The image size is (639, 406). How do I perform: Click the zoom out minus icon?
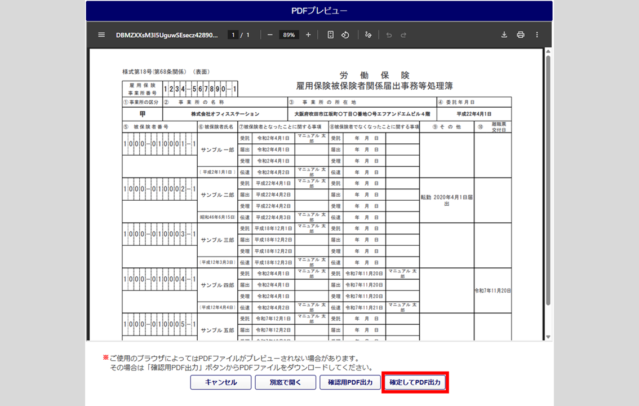(x=270, y=35)
